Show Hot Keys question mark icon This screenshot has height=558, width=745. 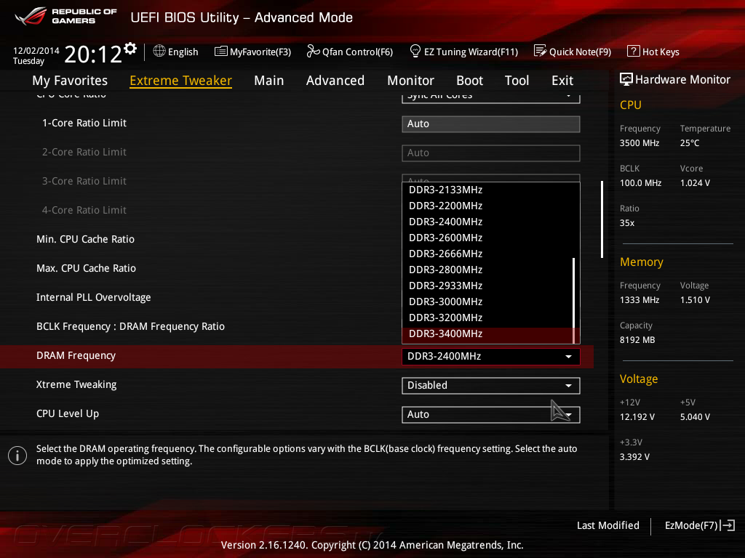[634, 52]
